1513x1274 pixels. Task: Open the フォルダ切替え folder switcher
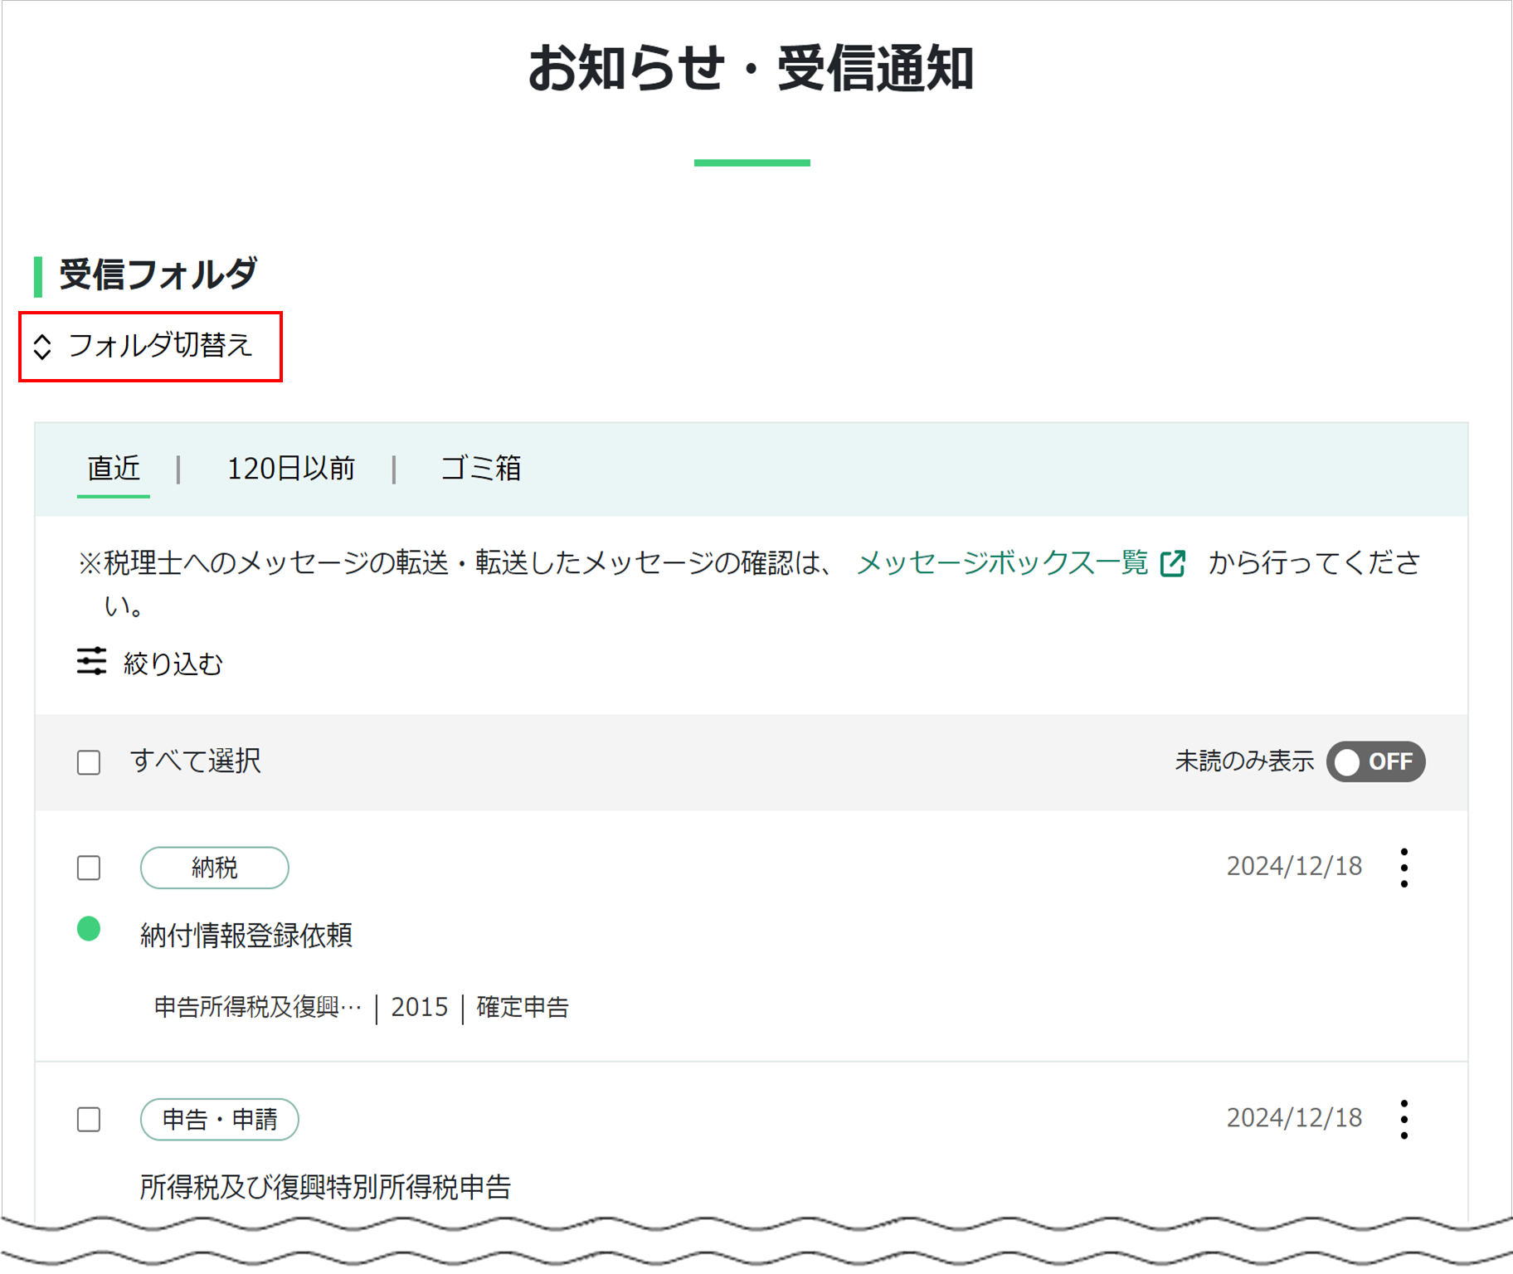coord(150,346)
